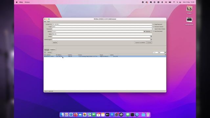Open System Preferences from the dock
The width and height of the screenshot is (210, 118).
tap(117, 115)
